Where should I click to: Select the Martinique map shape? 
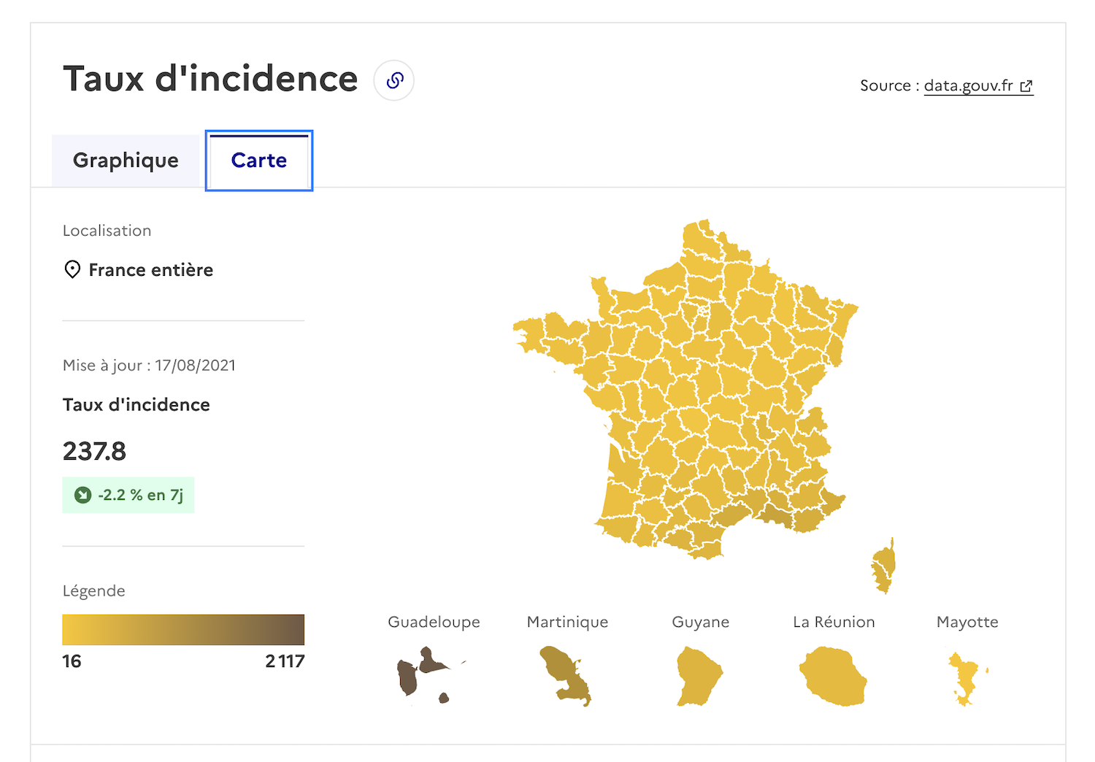(x=564, y=674)
